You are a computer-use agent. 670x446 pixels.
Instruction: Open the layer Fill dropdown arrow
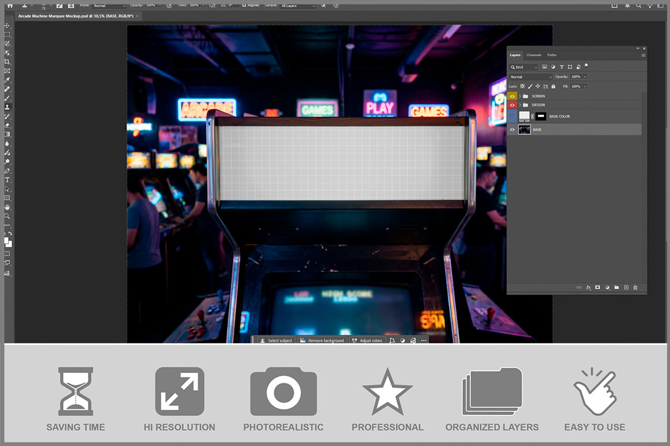tap(585, 86)
